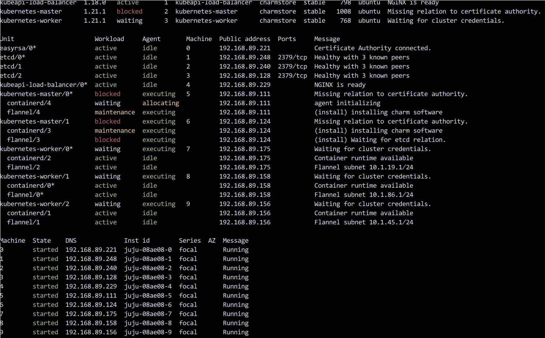Click containerd/3 subordinate unit
Viewport: 545px width, 338px height.
[29, 131]
